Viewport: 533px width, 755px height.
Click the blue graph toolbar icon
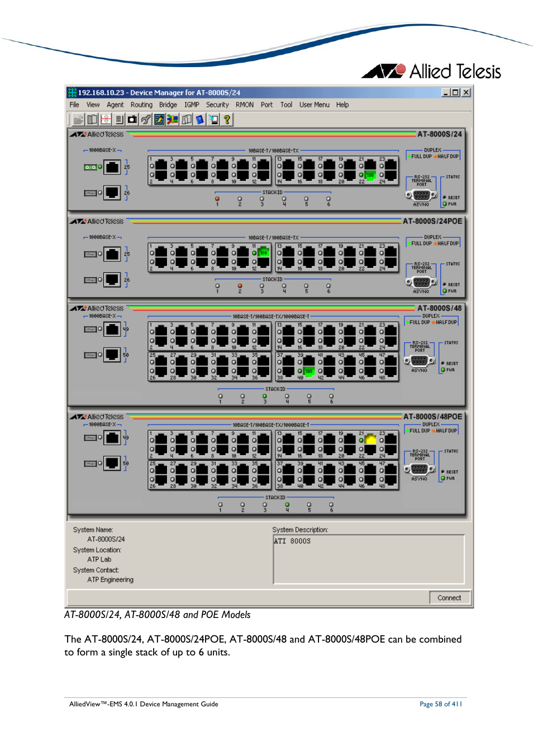[159, 119]
